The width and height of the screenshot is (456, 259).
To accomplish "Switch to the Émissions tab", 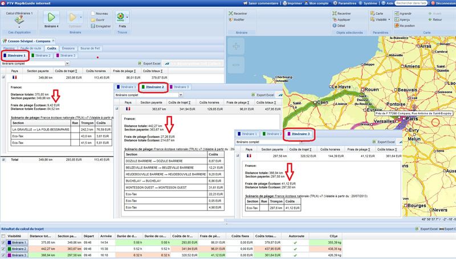I will pyautogui.click(x=68, y=48).
